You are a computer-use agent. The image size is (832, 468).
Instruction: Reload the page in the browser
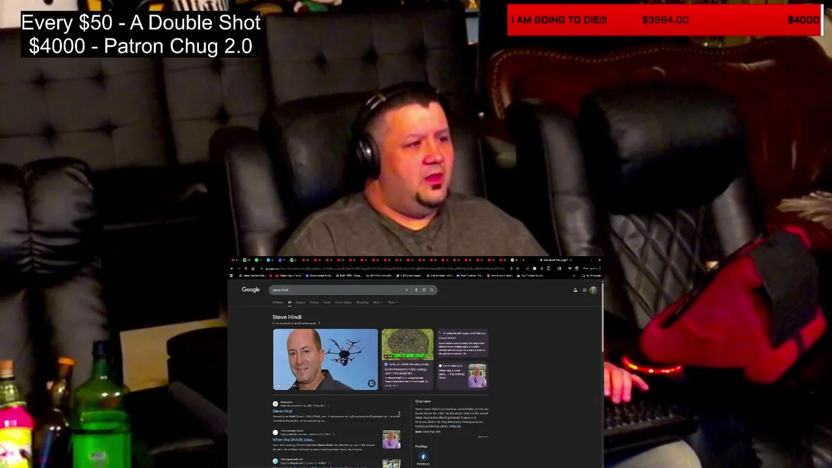point(246,268)
